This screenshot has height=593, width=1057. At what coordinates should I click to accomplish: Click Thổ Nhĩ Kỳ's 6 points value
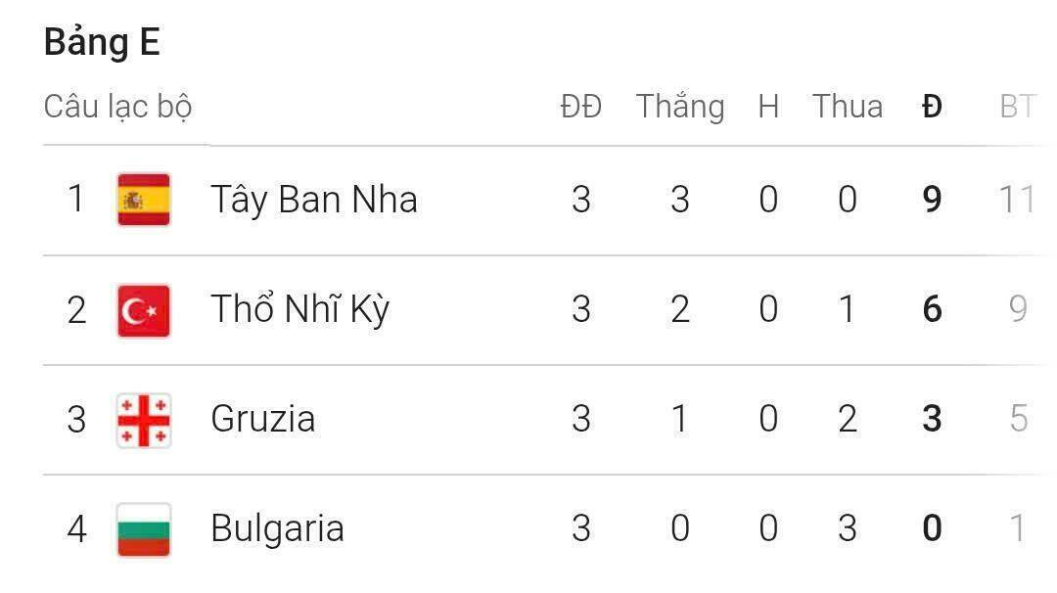coord(932,310)
